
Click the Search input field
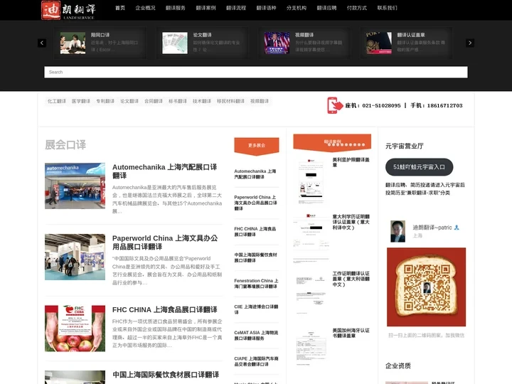tap(256, 72)
